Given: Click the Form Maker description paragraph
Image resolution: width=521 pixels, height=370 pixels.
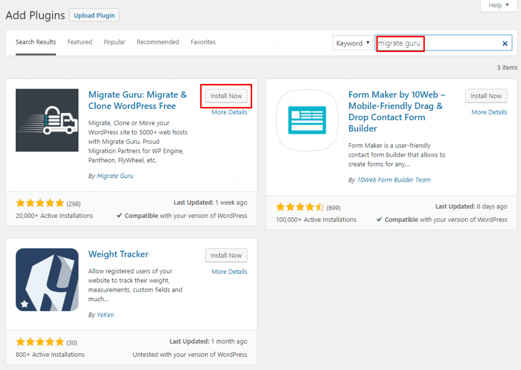Looking at the screenshot, I should [x=397, y=155].
